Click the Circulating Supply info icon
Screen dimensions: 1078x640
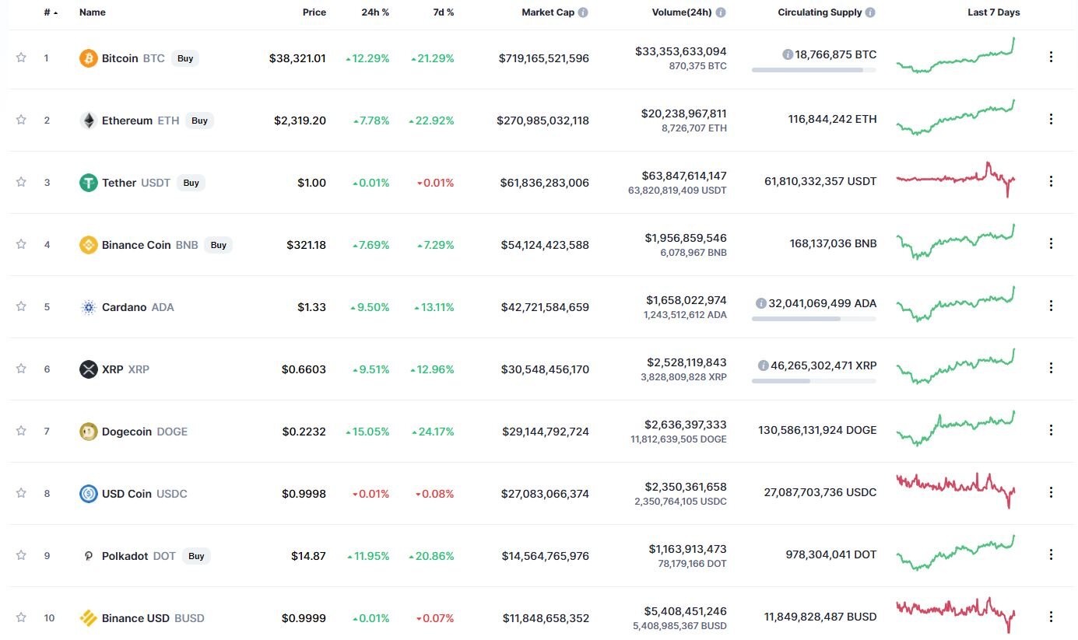[870, 12]
